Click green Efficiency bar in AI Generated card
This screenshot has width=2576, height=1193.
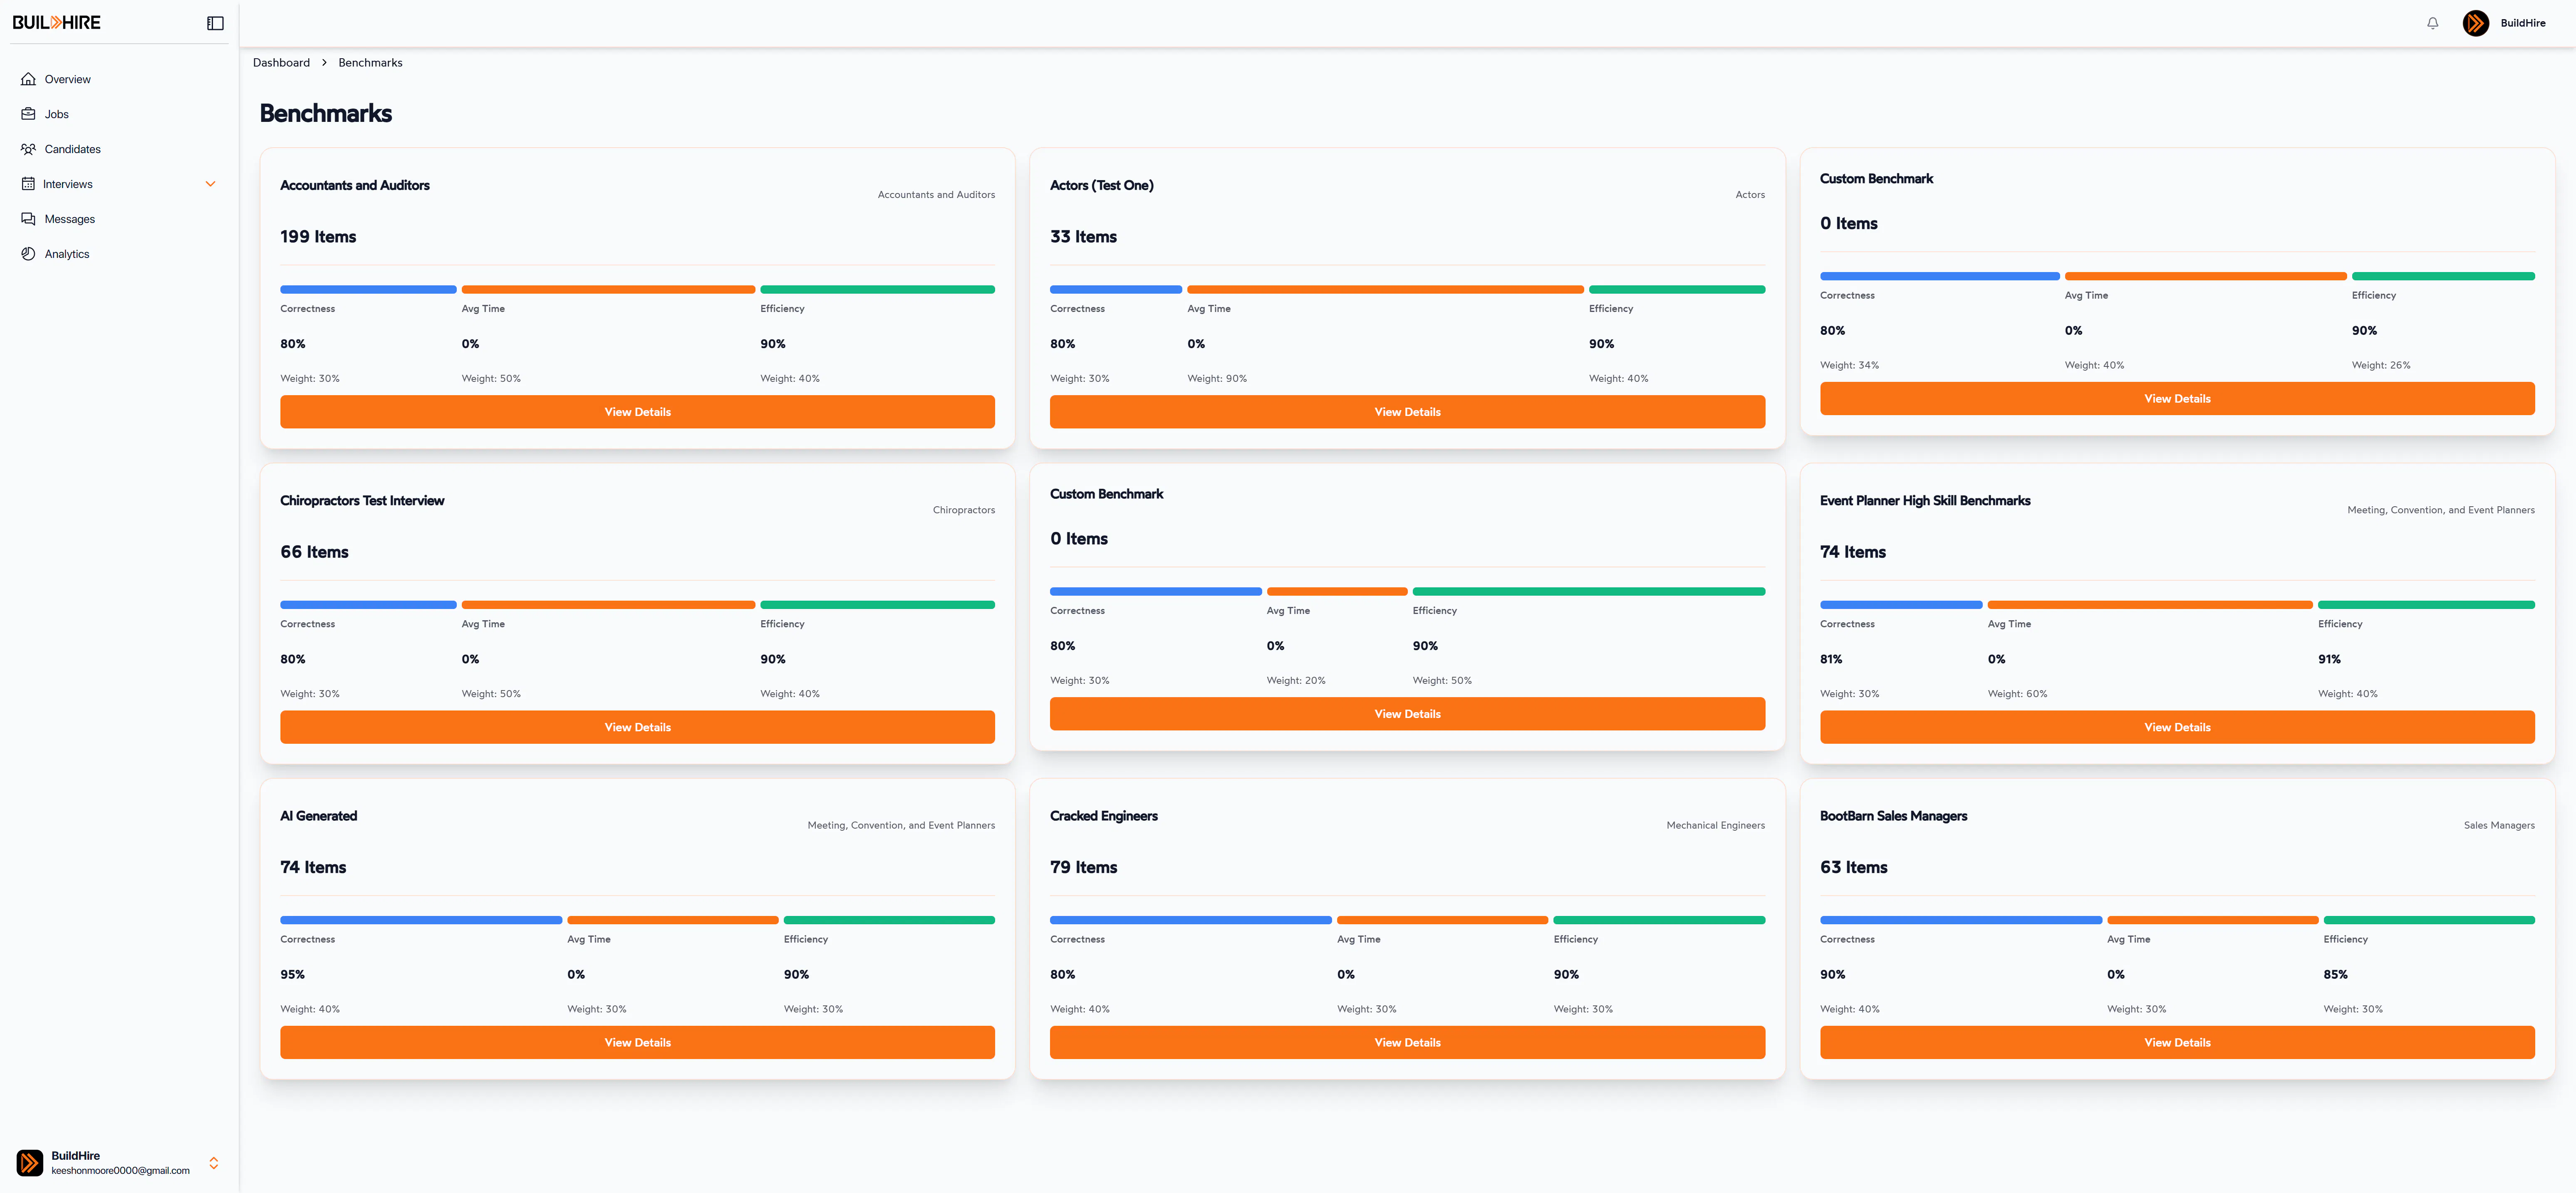pyautogui.click(x=889, y=920)
